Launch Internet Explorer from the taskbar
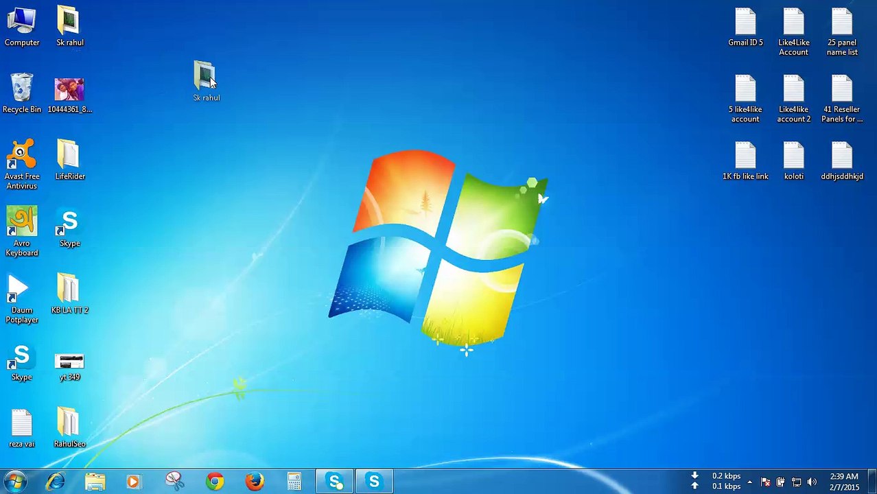The image size is (877, 494). pyautogui.click(x=56, y=482)
